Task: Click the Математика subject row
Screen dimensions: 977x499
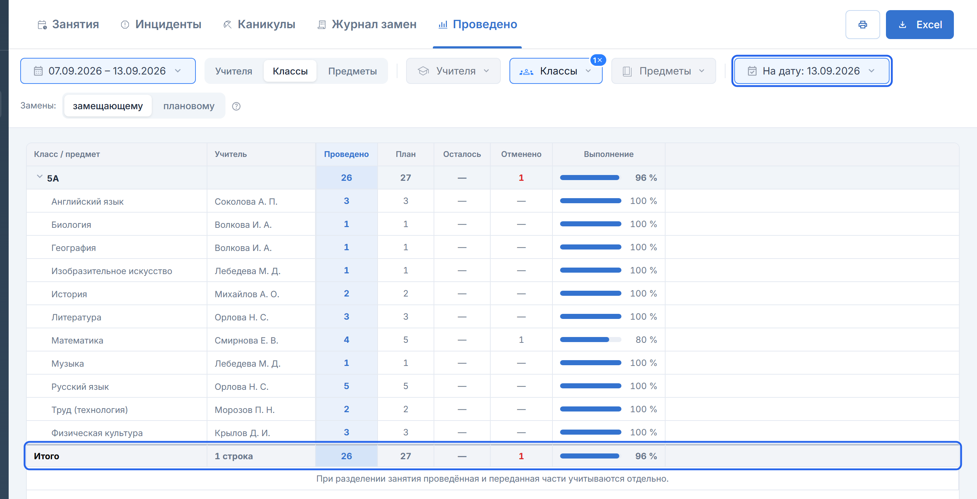Action: pos(492,340)
